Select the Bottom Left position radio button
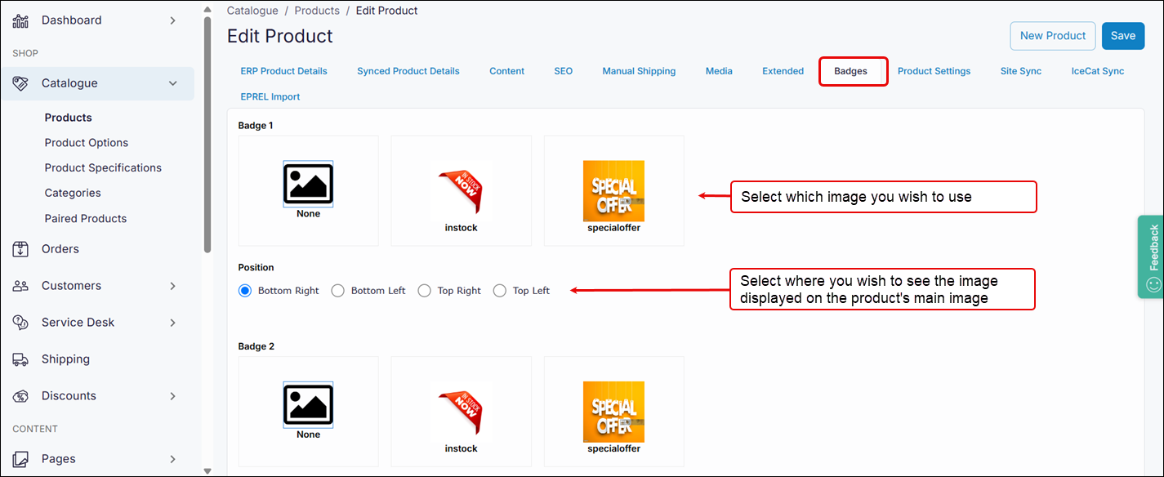This screenshot has width=1164, height=477. click(x=337, y=291)
